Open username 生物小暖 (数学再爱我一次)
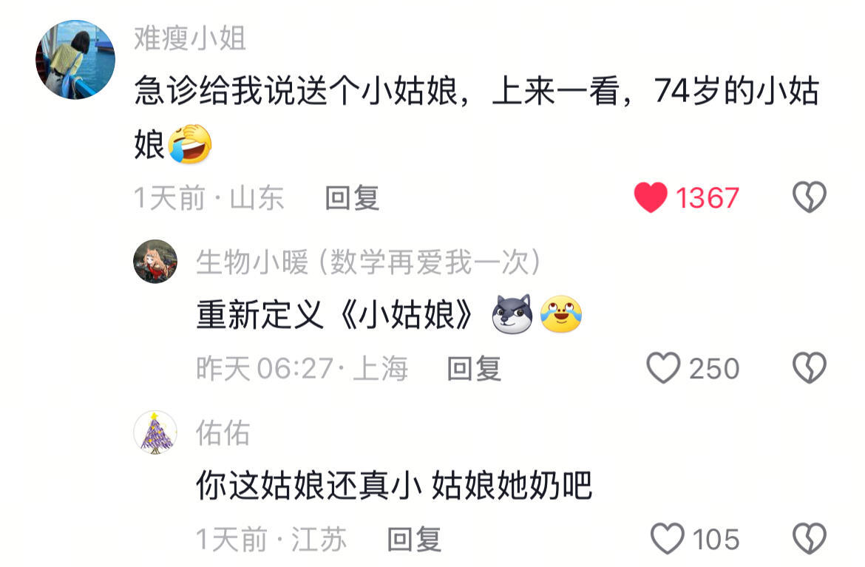Viewport: 865px width, 567px height. [x=368, y=262]
